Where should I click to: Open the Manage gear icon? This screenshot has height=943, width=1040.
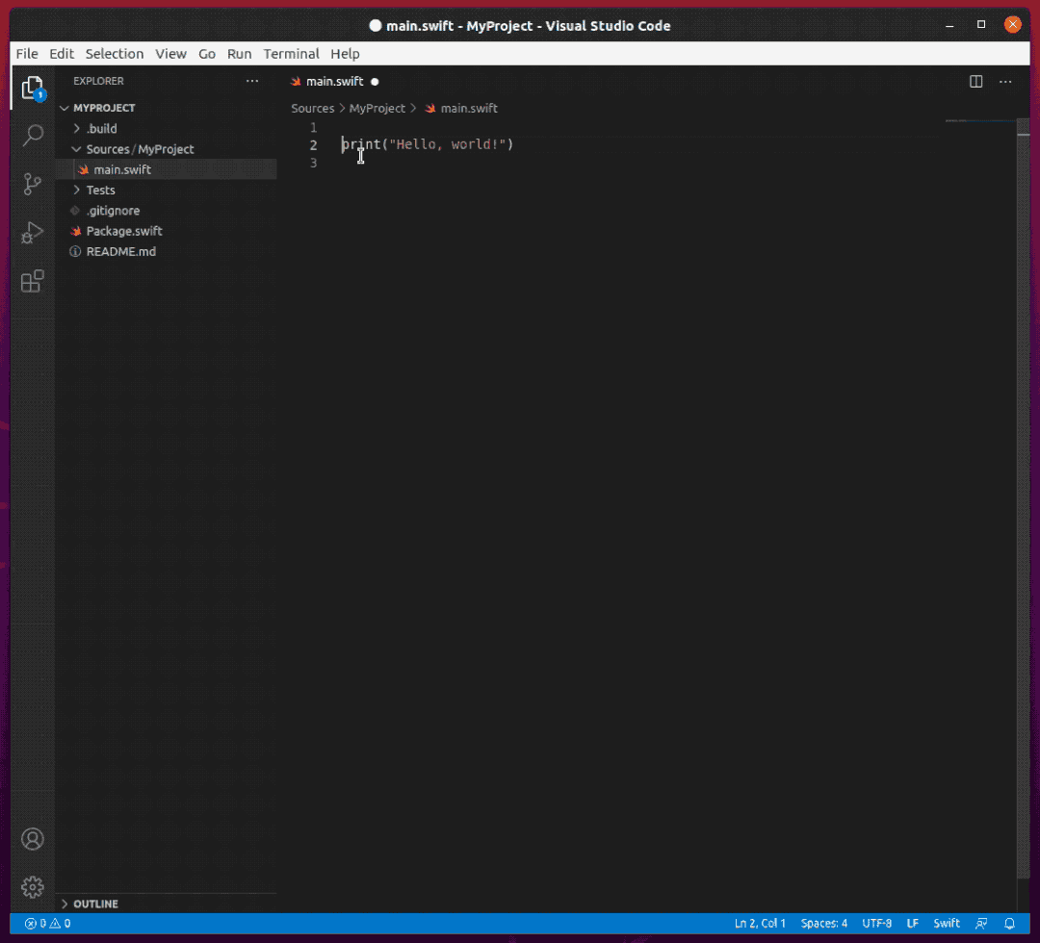[x=32, y=886]
